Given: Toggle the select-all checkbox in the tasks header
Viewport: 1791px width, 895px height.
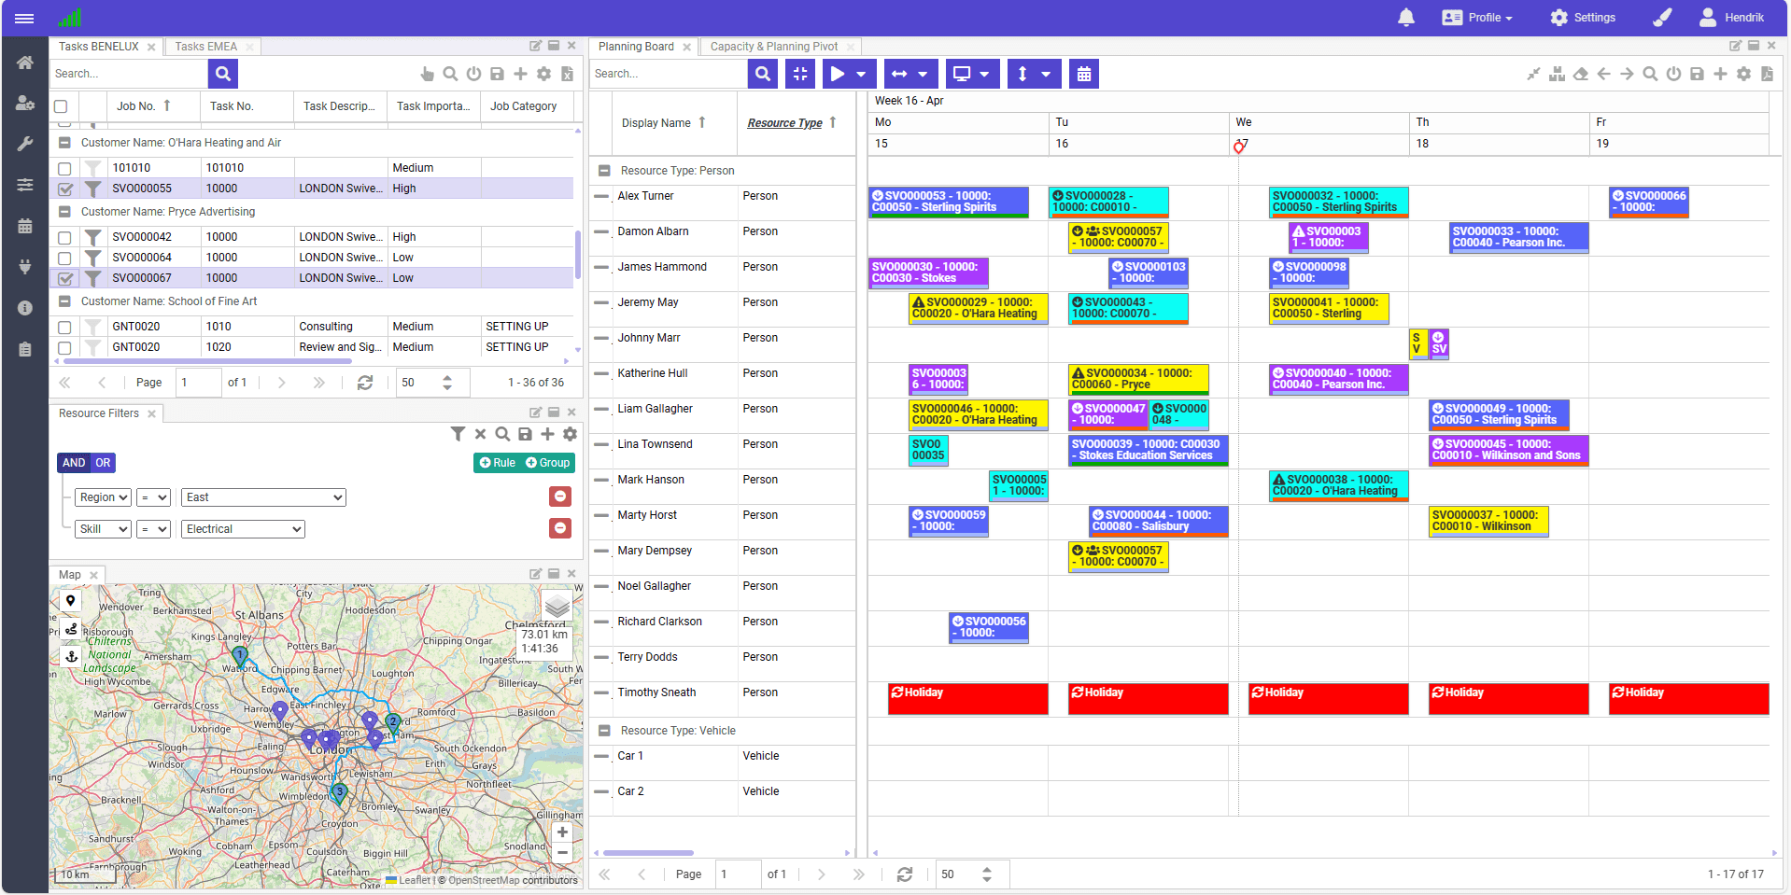Looking at the screenshot, I should pos(61,105).
